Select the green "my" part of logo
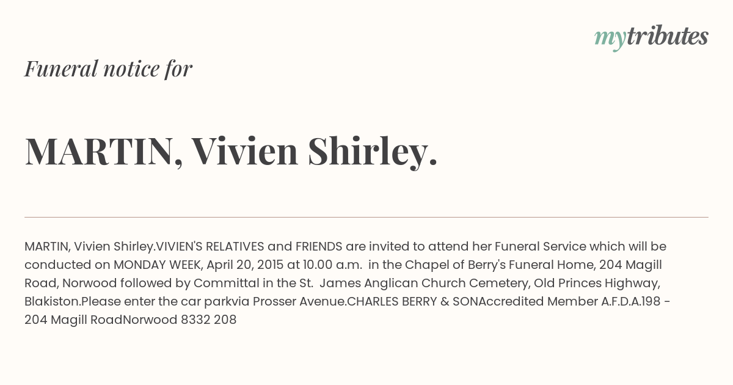The height and width of the screenshot is (385, 733). [610, 38]
